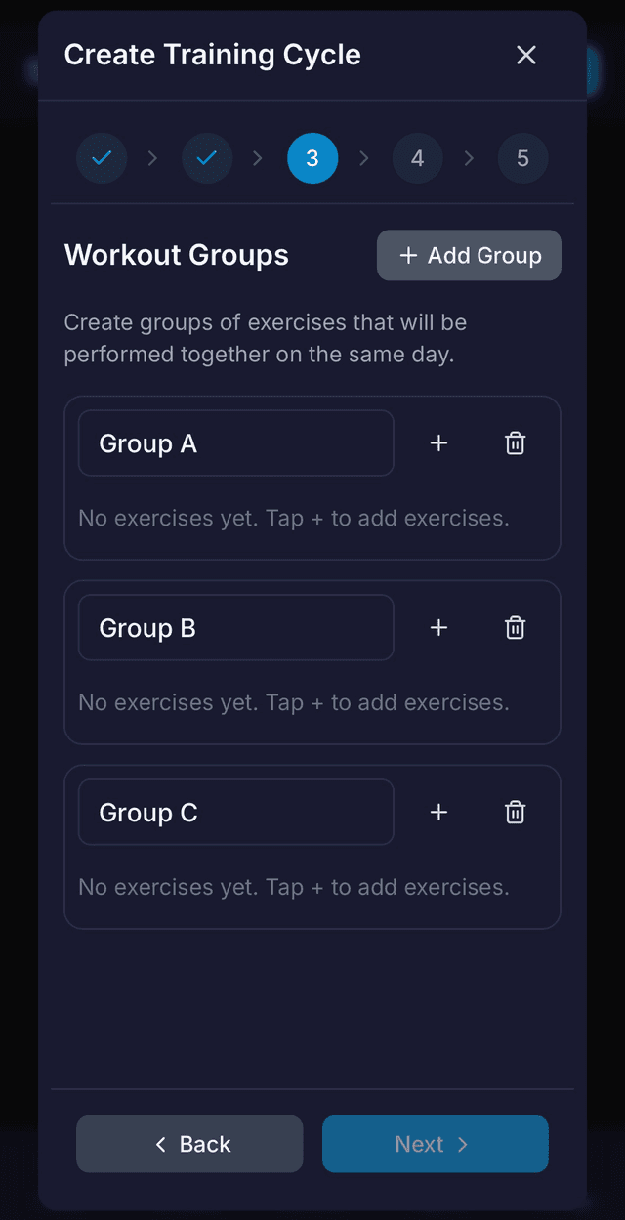This screenshot has height=1220, width=625.
Task: Click the trash icon for Group C
Action: [515, 812]
